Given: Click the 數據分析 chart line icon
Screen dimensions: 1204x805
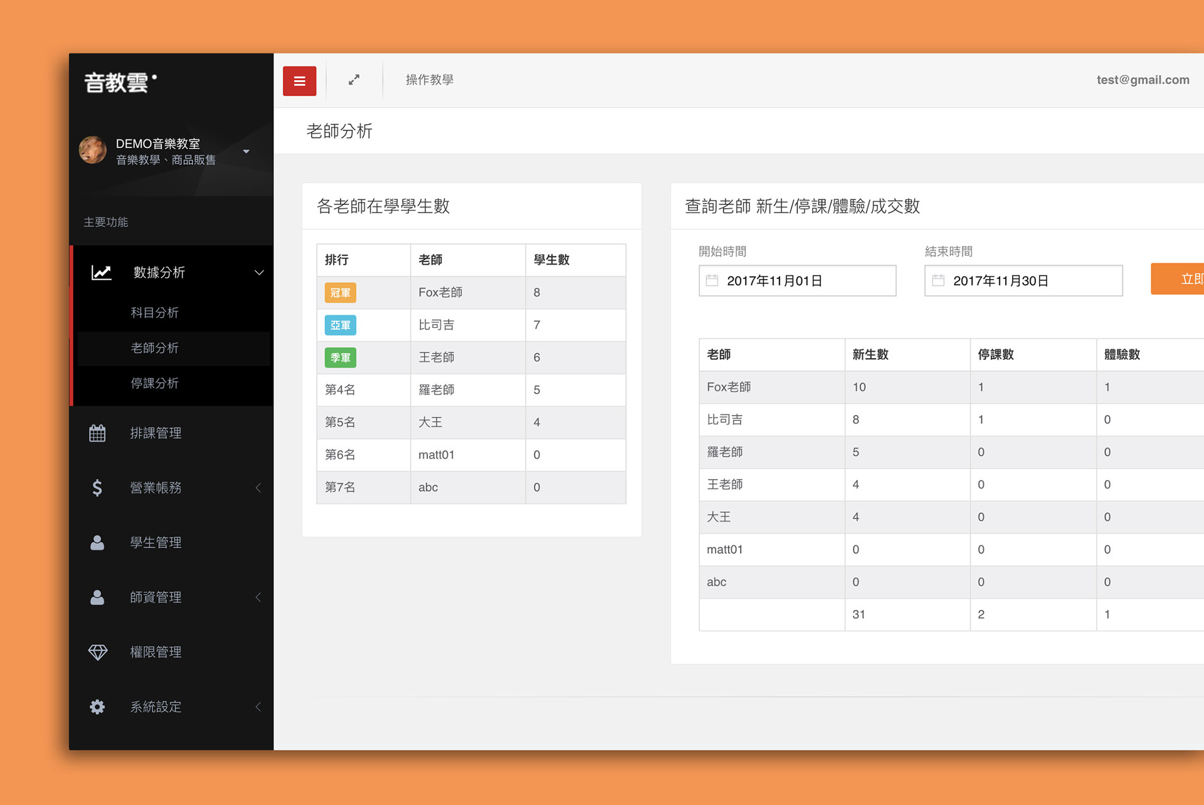Looking at the screenshot, I should (x=101, y=272).
